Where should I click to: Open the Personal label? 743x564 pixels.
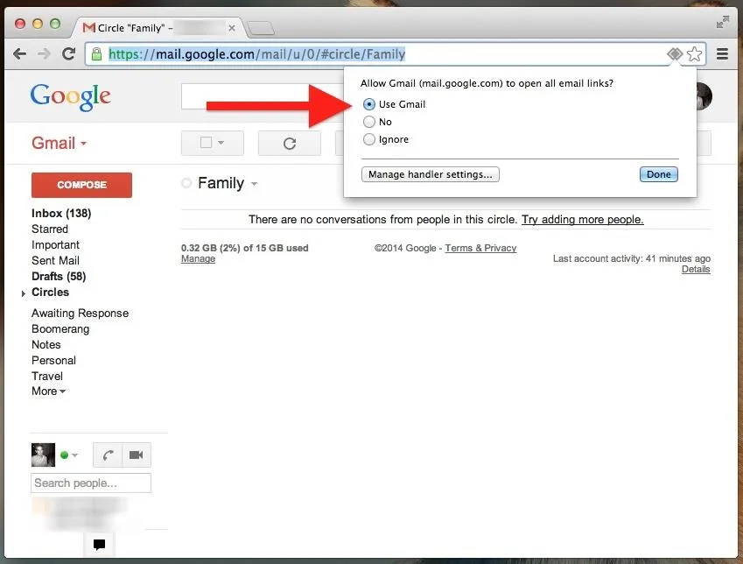[x=53, y=361]
